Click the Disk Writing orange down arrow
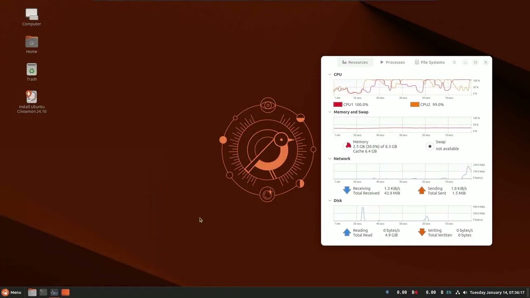530x298 pixels. [x=422, y=232]
